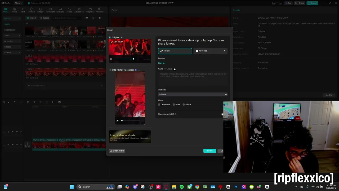Click the video name description field
Image resolution: width=339 pixels, height=191 pixels.
(193, 78)
